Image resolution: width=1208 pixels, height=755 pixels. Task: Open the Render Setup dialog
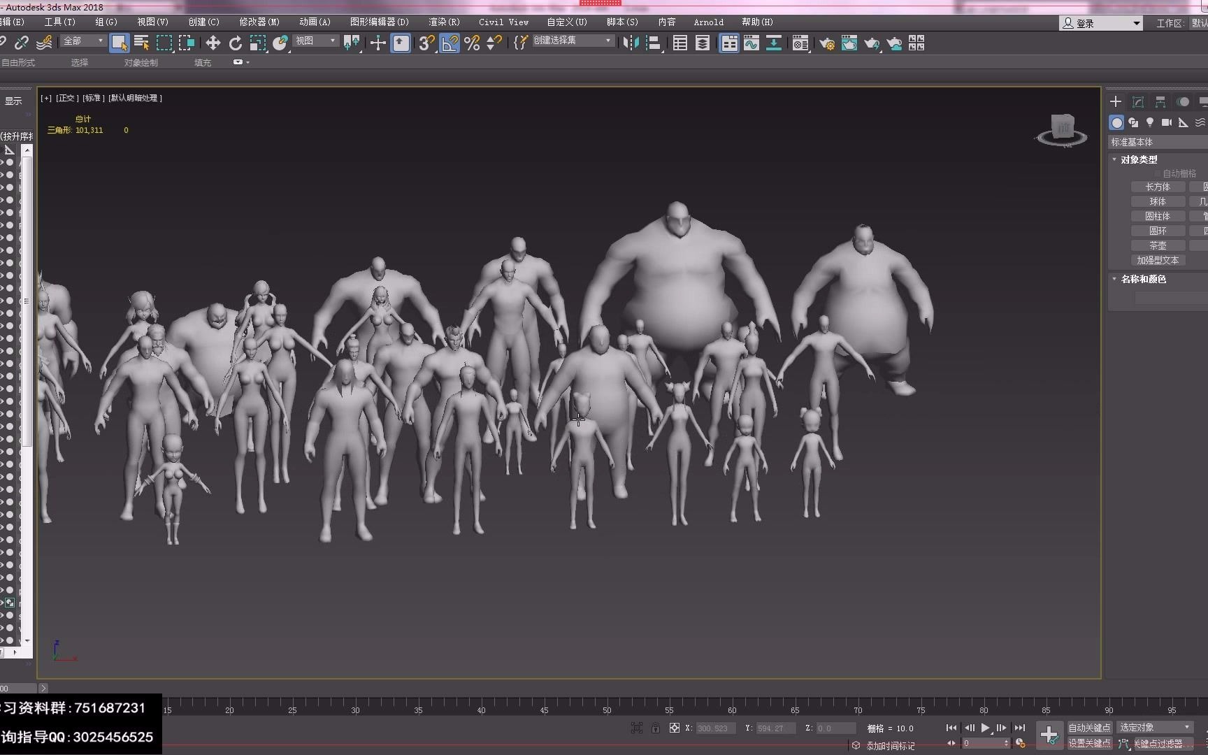tap(827, 43)
